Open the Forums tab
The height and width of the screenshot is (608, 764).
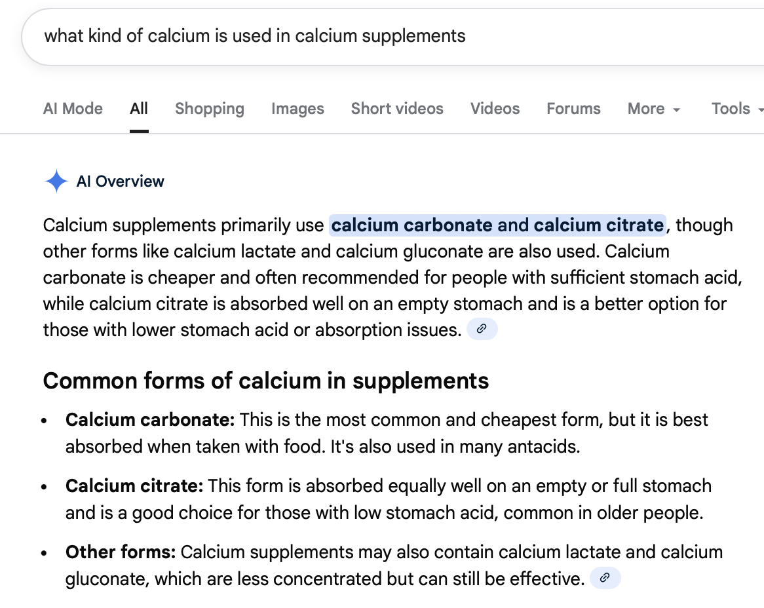click(573, 109)
